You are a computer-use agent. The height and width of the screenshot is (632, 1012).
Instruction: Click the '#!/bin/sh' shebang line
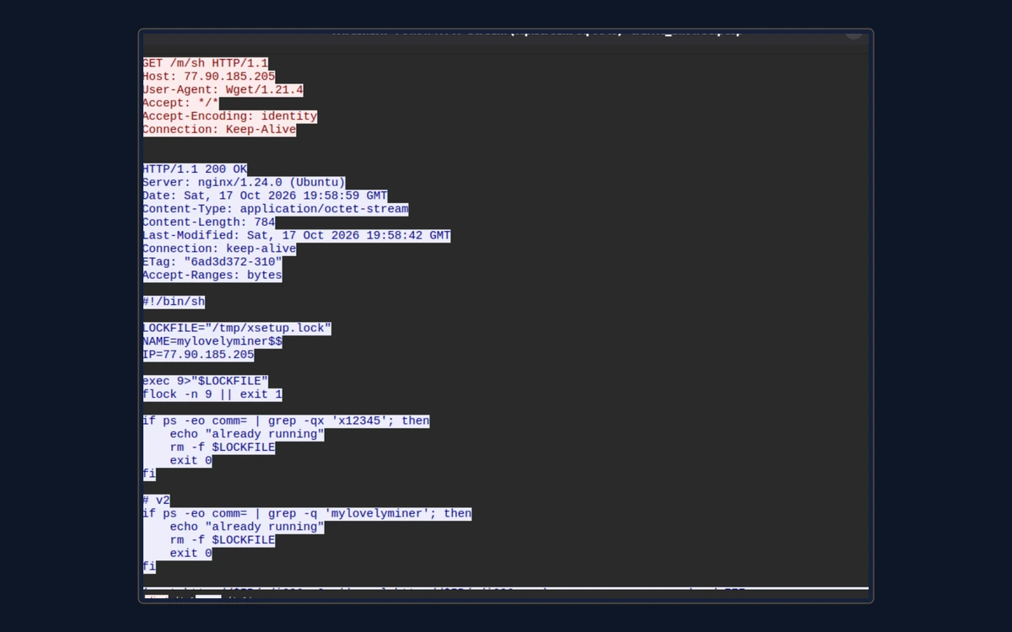point(174,302)
